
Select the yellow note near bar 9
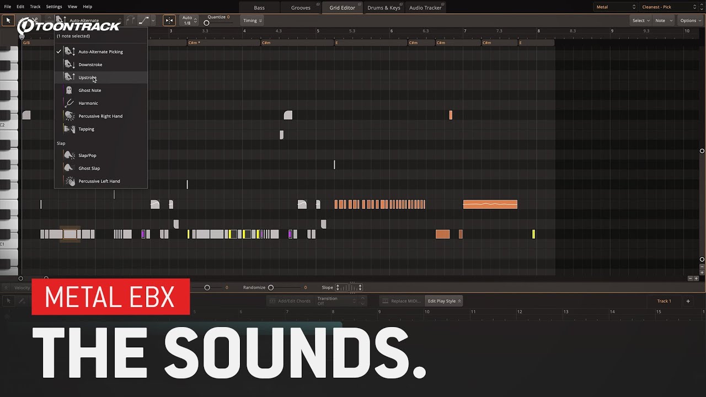pyautogui.click(x=533, y=234)
